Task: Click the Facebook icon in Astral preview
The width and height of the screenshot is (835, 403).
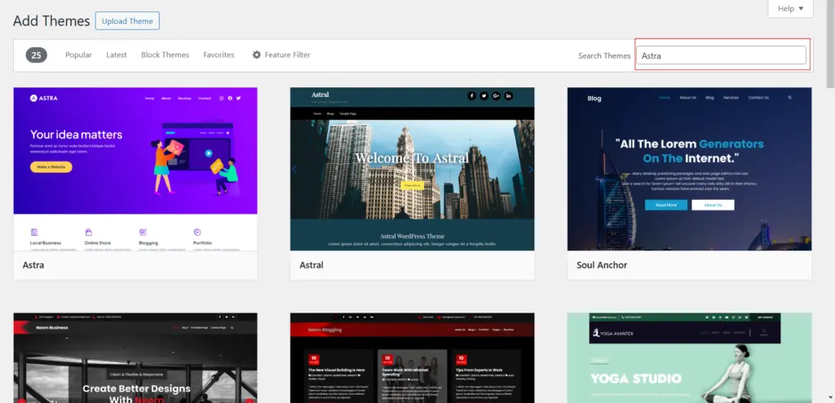Action: 471,96
